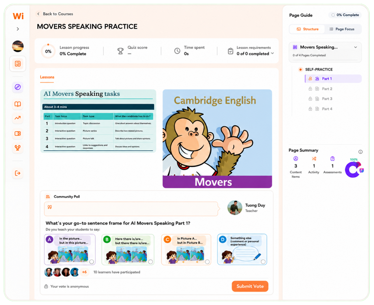The height and width of the screenshot is (305, 374).
Task: Open the open-book courses icon in sidebar
Action: tap(18, 104)
